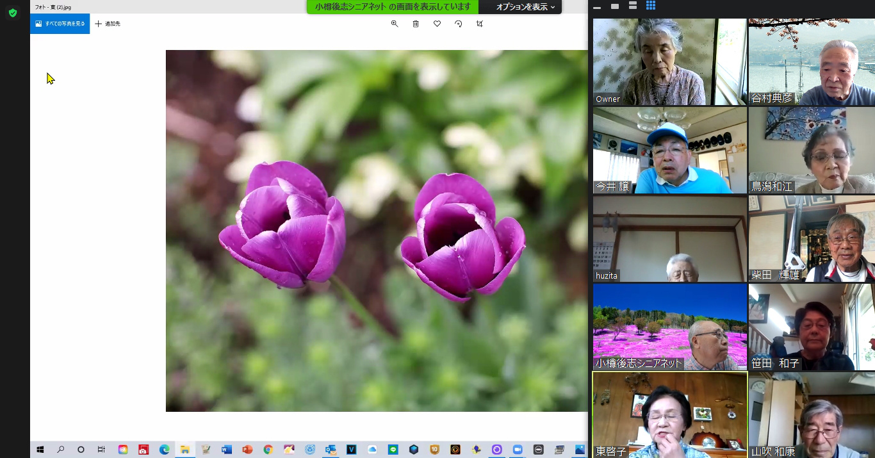Screen dimensions: 875x458
Task: Click the zoom magnifier icon in Photos
Action: (x=395, y=24)
